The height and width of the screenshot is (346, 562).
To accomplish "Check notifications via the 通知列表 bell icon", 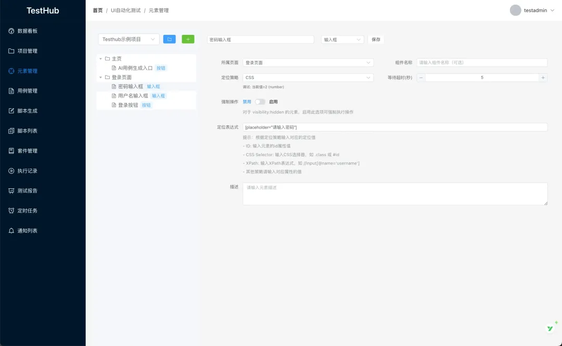I will pyautogui.click(x=12, y=230).
